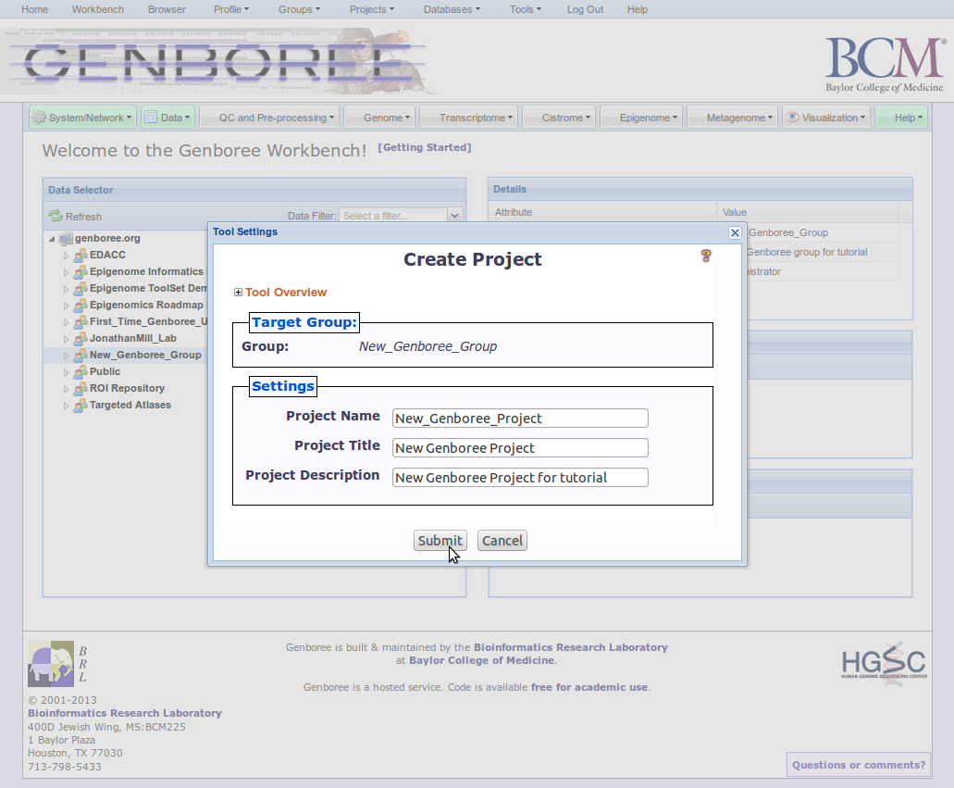Click the help question mark icon in dialog
This screenshot has height=788, width=954.
[706, 256]
